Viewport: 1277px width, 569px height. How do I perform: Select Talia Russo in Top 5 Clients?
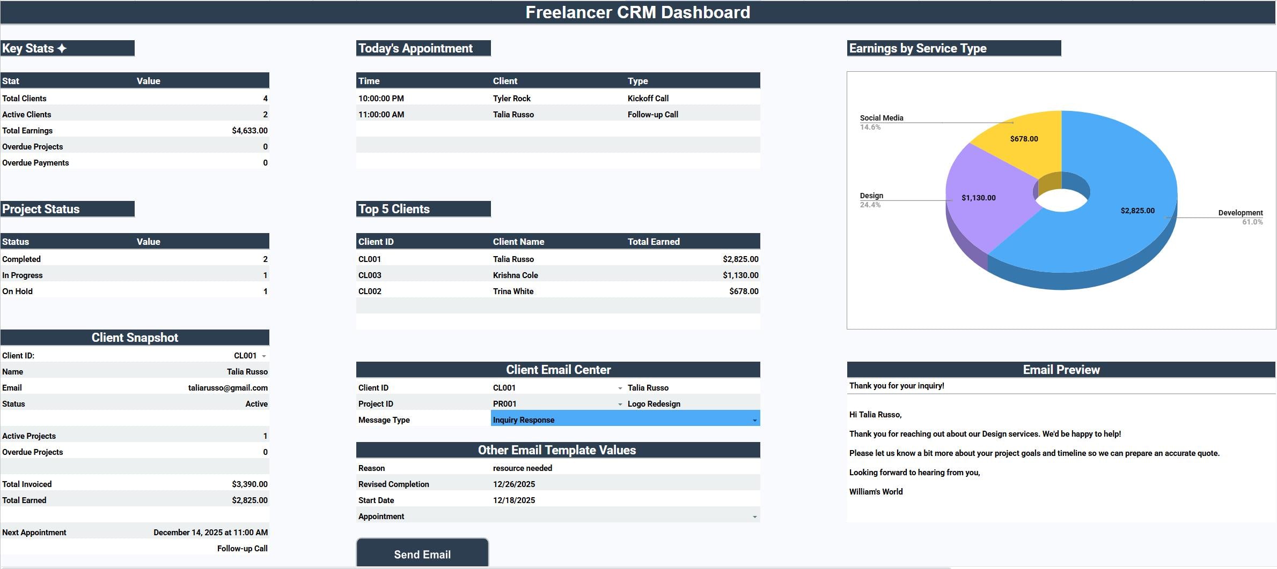(513, 259)
